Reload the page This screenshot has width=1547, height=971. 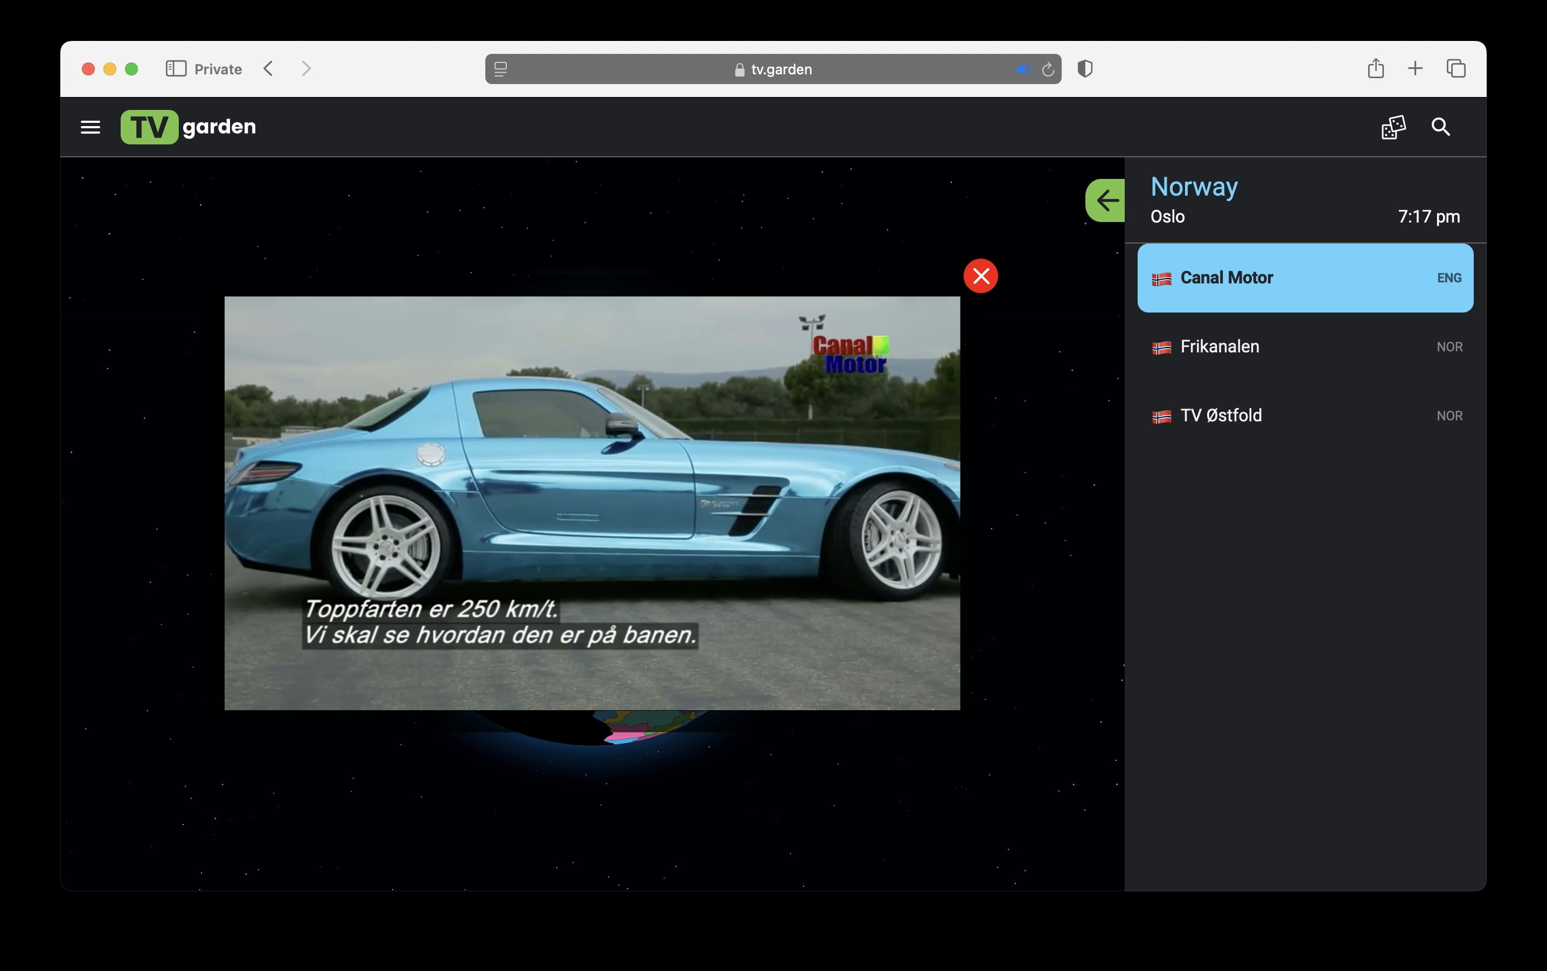click(x=1048, y=70)
